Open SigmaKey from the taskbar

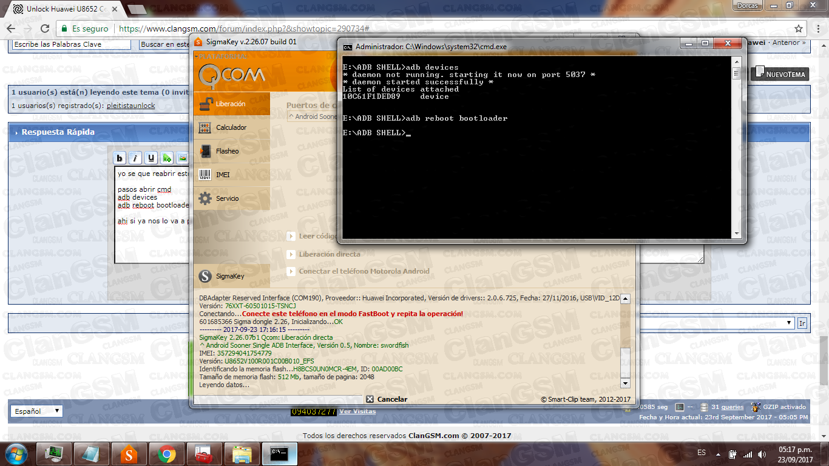129,454
